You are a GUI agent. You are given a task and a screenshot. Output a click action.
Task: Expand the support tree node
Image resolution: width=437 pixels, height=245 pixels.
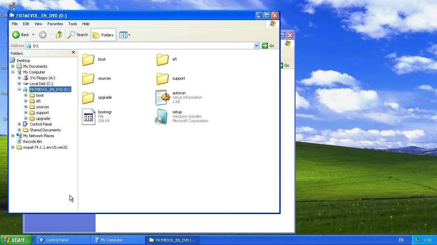(26, 113)
